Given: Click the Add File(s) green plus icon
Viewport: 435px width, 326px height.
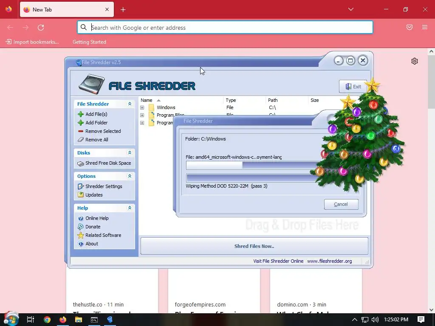Looking at the screenshot, I should [x=81, y=114].
